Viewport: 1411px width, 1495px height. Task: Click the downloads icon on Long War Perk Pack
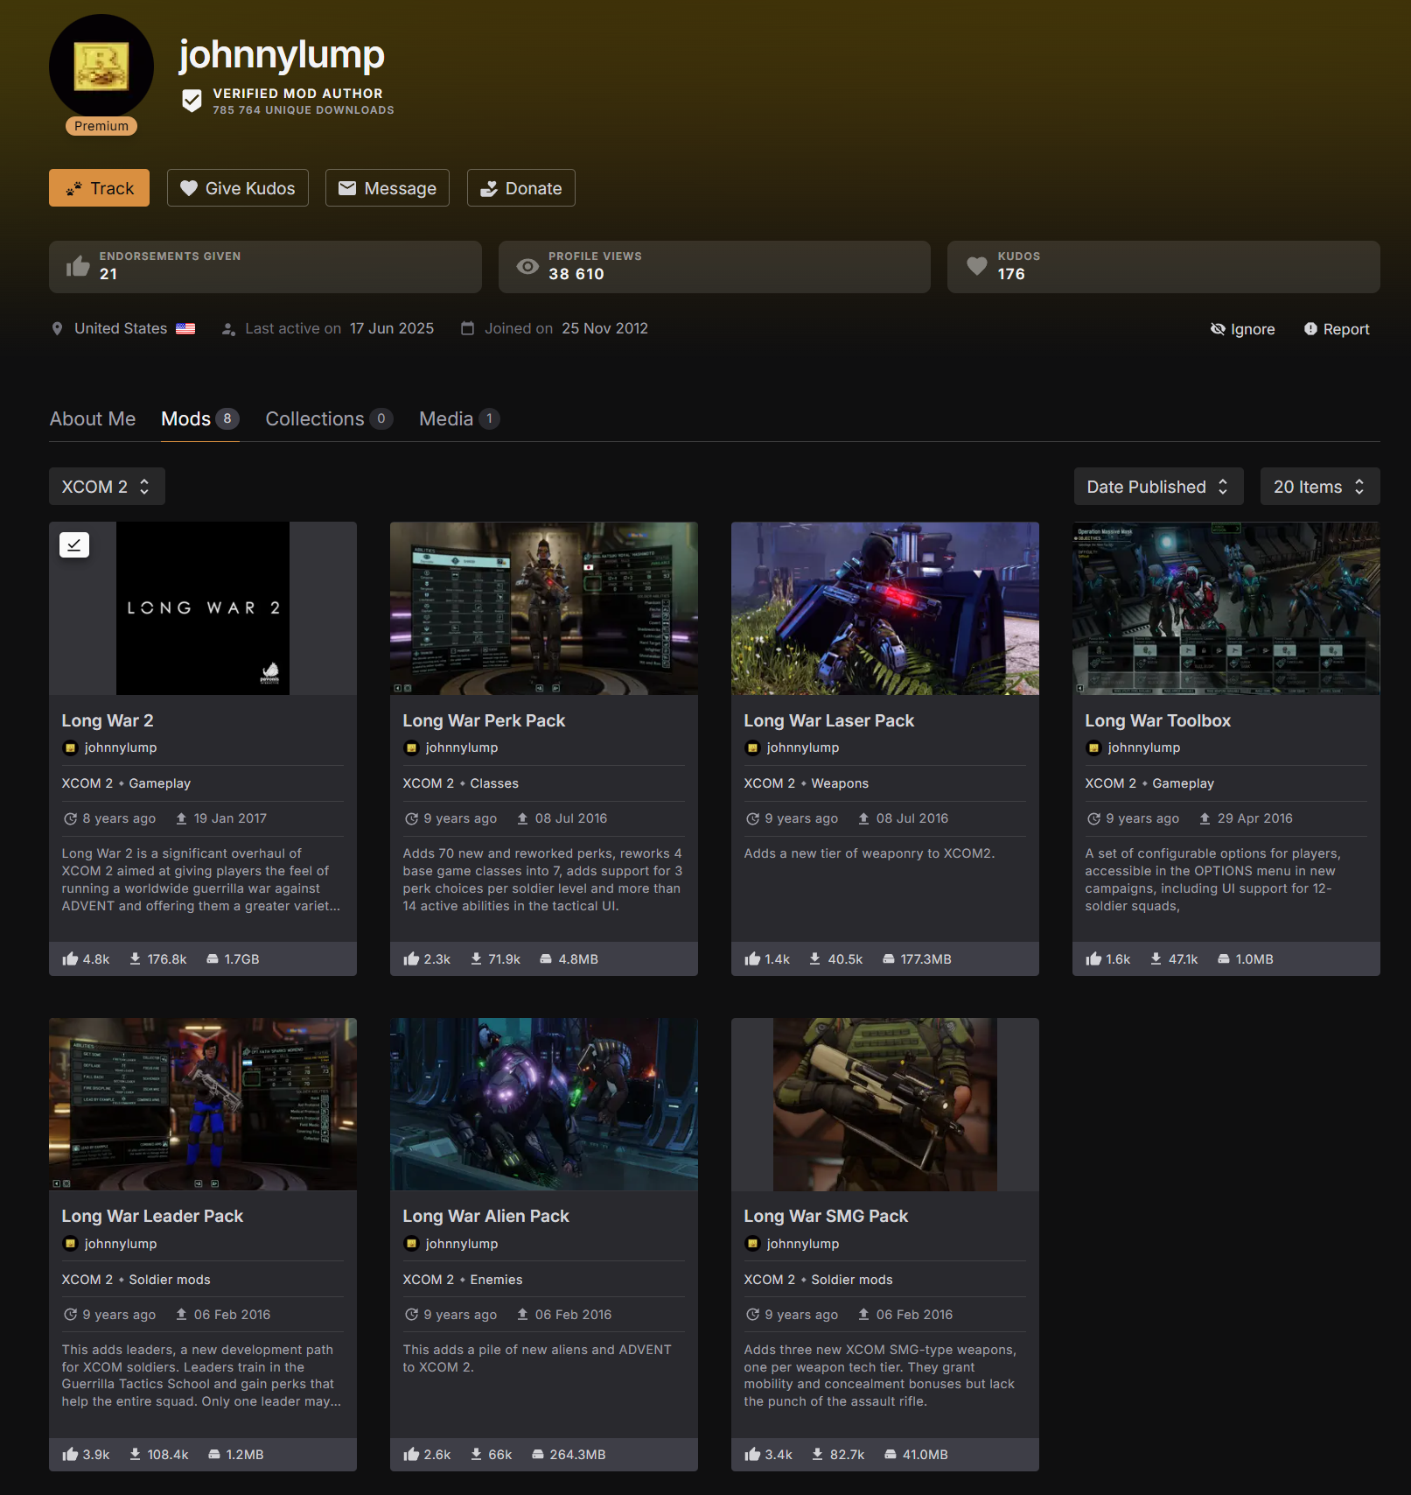click(x=477, y=958)
